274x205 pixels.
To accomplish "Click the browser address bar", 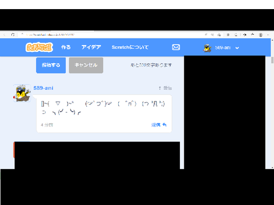I will click(110, 35).
